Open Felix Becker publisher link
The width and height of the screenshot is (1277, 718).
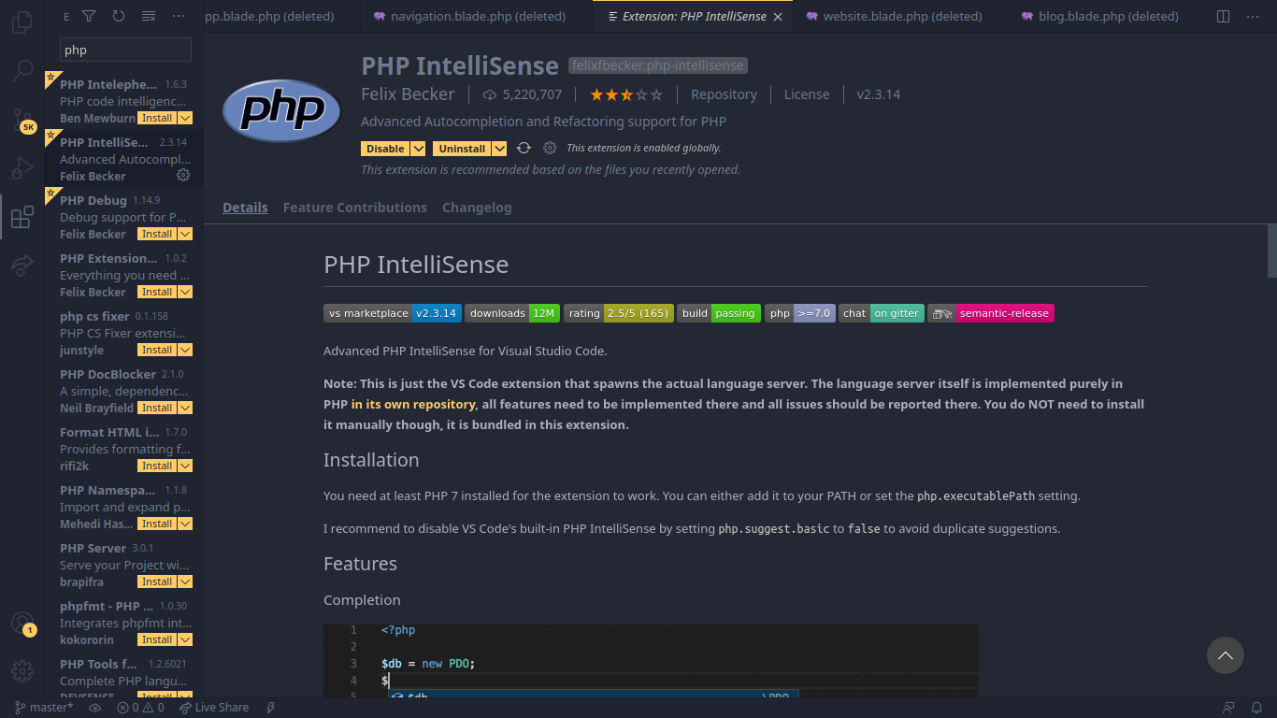tap(408, 94)
